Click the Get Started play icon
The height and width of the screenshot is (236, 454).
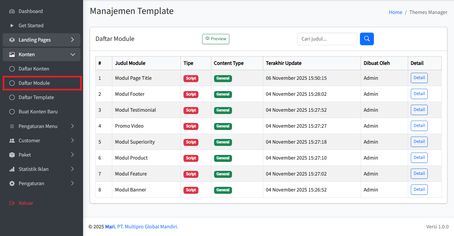[x=12, y=26]
